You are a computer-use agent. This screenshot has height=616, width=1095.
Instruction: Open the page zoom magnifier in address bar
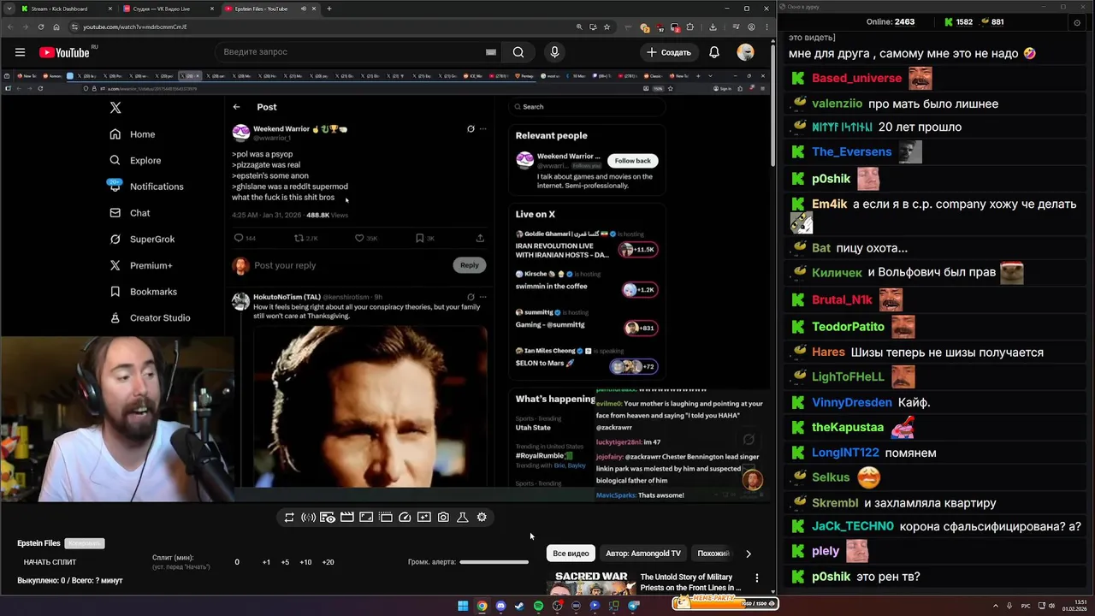[x=579, y=27]
